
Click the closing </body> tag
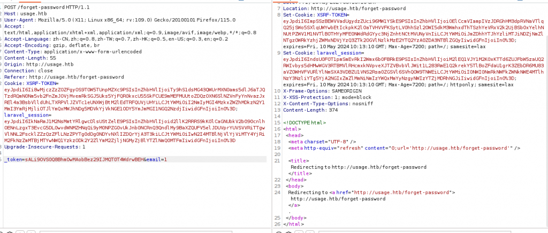[x=295, y=218]
